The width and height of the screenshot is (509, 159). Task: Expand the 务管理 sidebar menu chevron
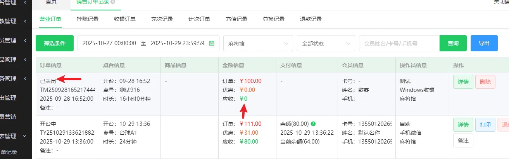coord(25,79)
